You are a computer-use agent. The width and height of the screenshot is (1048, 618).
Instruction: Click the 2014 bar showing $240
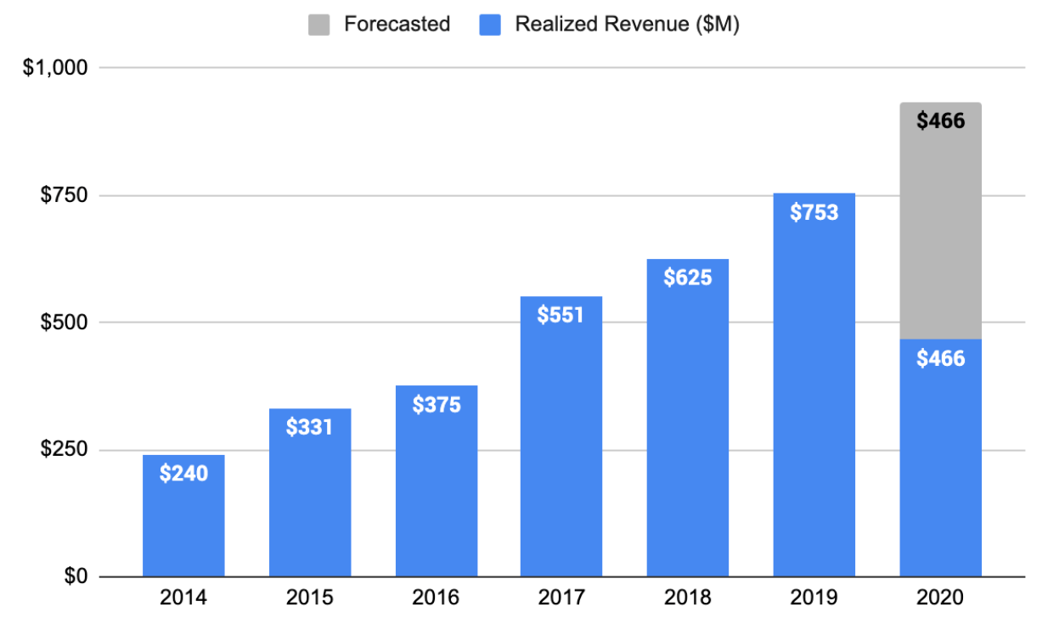pos(183,515)
